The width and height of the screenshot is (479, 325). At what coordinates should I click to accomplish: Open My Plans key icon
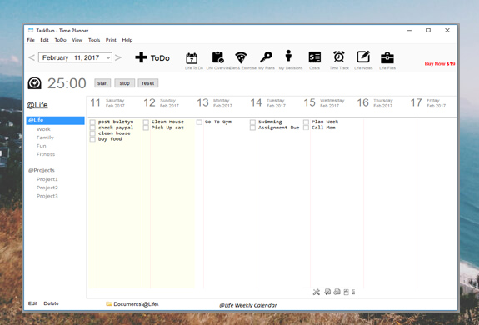point(266,57)
